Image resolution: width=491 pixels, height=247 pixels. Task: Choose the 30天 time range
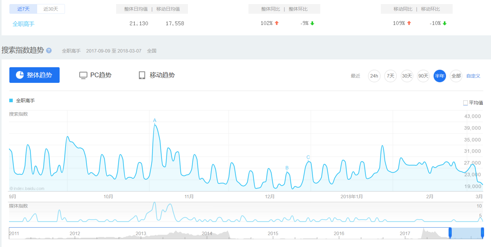click(x=407, y=76)
